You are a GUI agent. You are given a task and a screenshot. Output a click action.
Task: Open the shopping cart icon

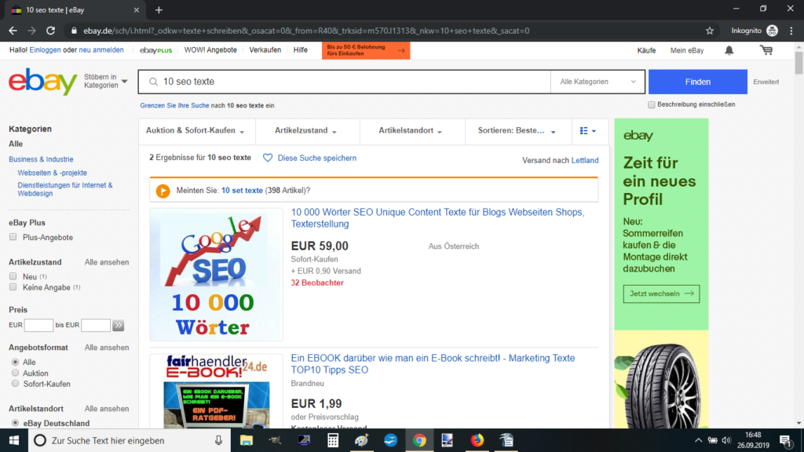[766, 50]
